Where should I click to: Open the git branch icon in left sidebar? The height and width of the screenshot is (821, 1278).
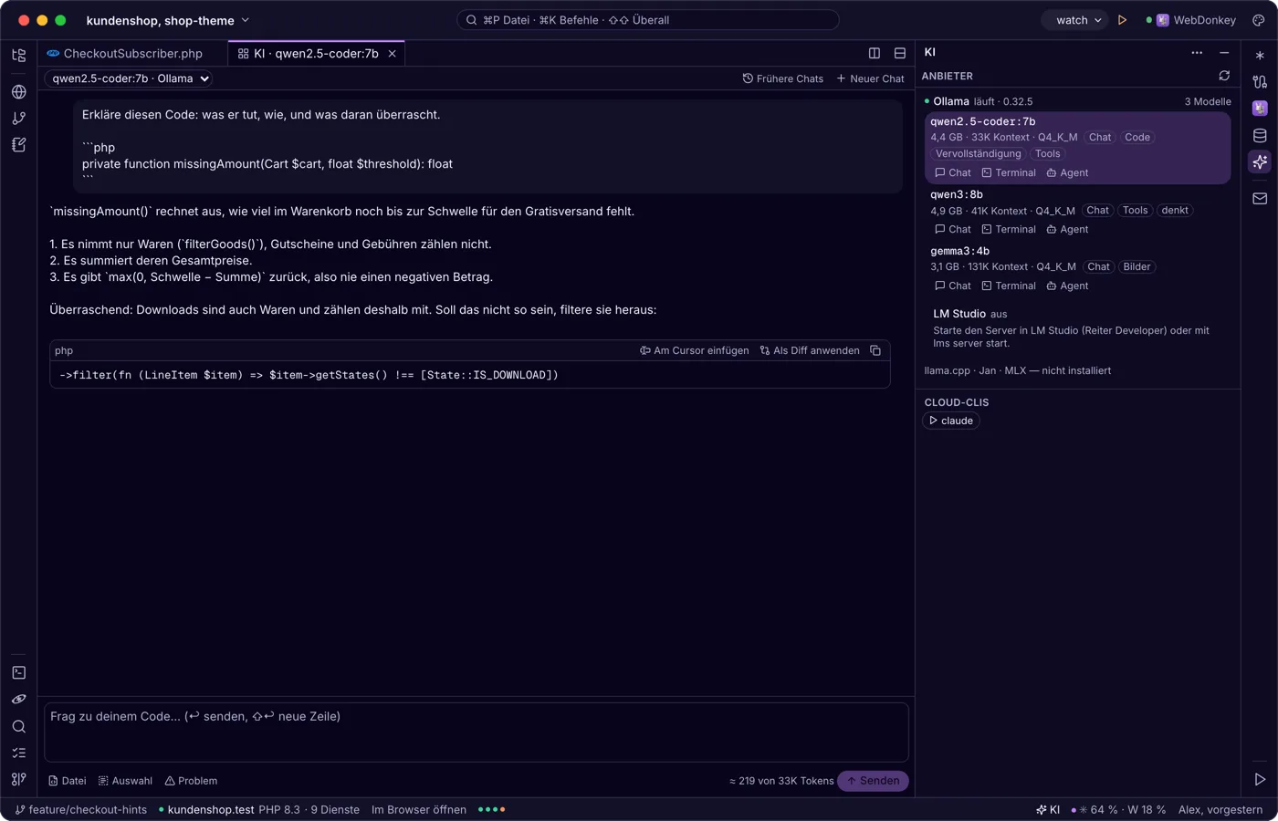point(18,118)
